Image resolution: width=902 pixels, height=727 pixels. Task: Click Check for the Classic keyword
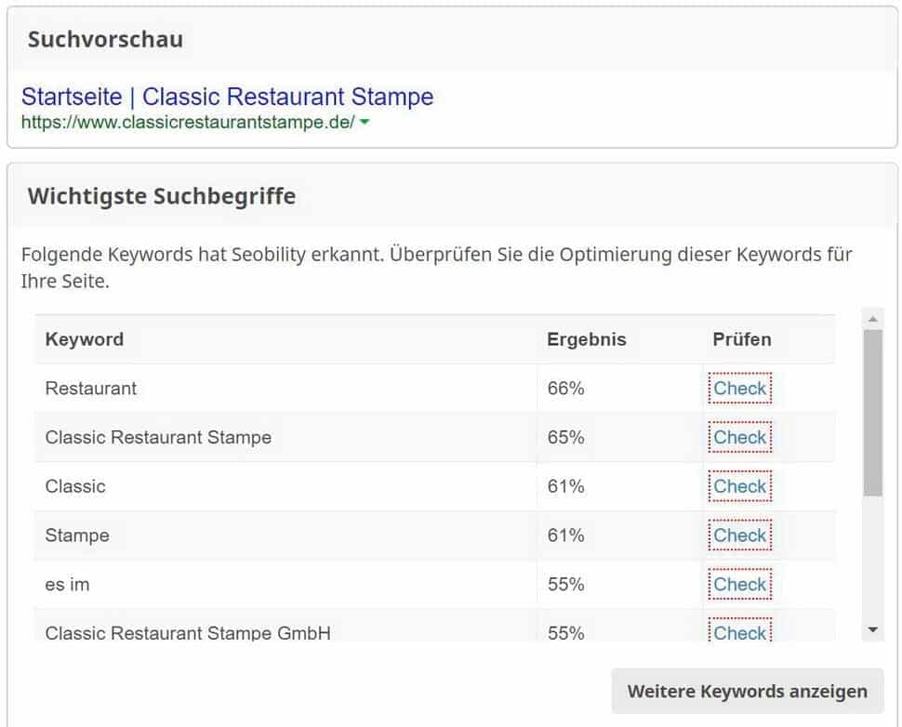(739, 486)
